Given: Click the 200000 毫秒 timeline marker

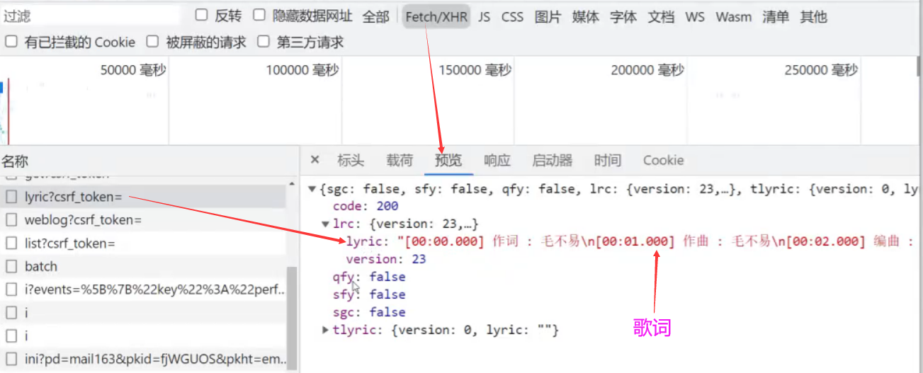Looking at the screenshot, I should click(x=647, y=70).
